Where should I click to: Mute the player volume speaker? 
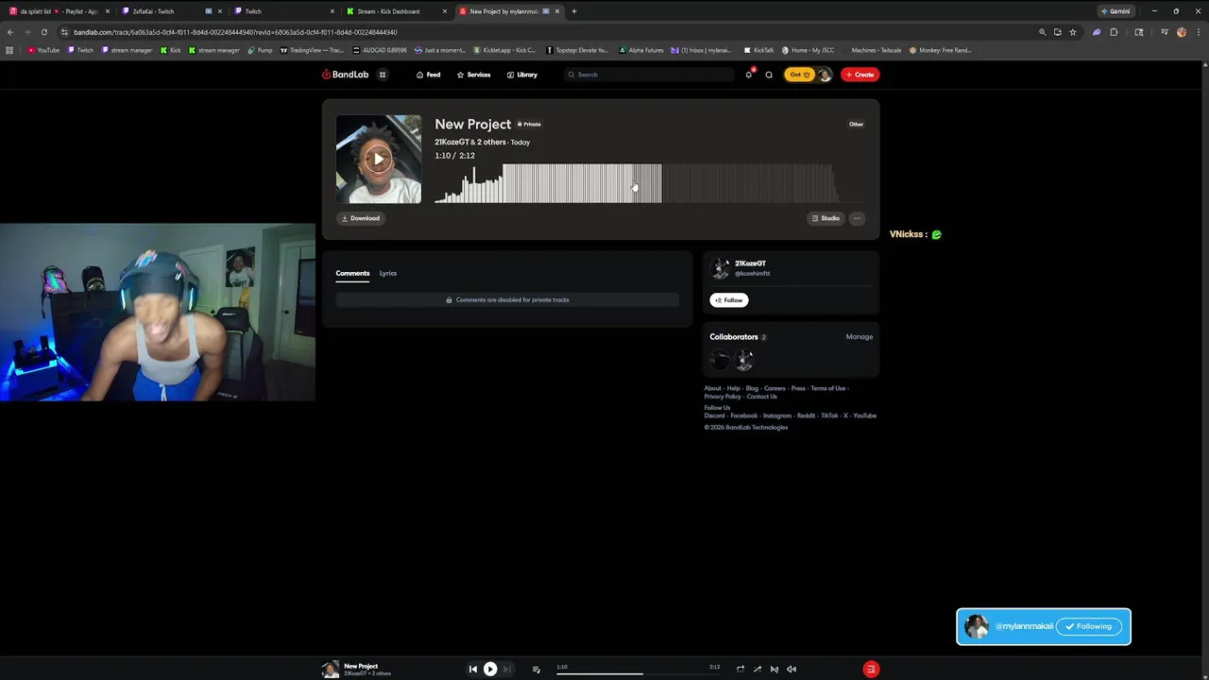point(792,669)
